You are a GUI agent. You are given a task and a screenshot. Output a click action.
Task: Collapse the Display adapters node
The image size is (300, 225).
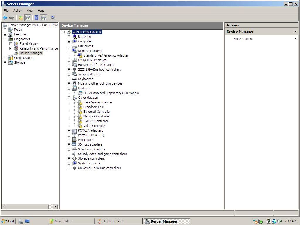[69, 51]
